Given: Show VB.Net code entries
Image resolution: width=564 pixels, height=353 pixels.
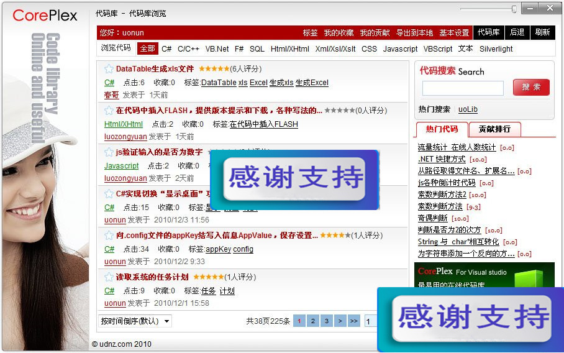Looking at the screenshot, I should point(217,49).
